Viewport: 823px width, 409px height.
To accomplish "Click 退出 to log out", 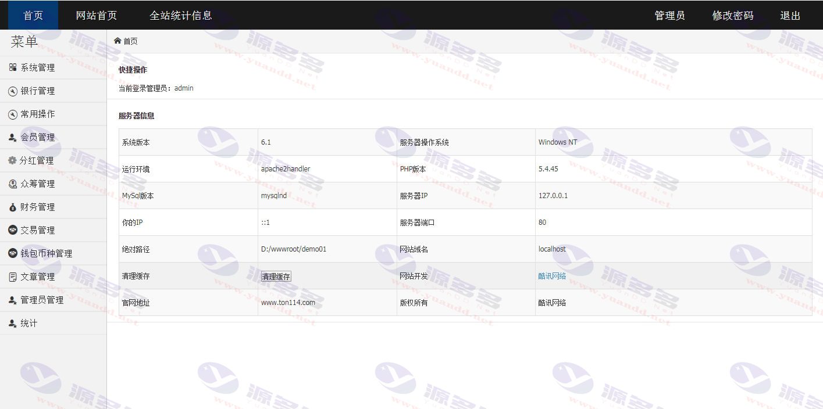I will pyautogui.click(x=790, y=16).
